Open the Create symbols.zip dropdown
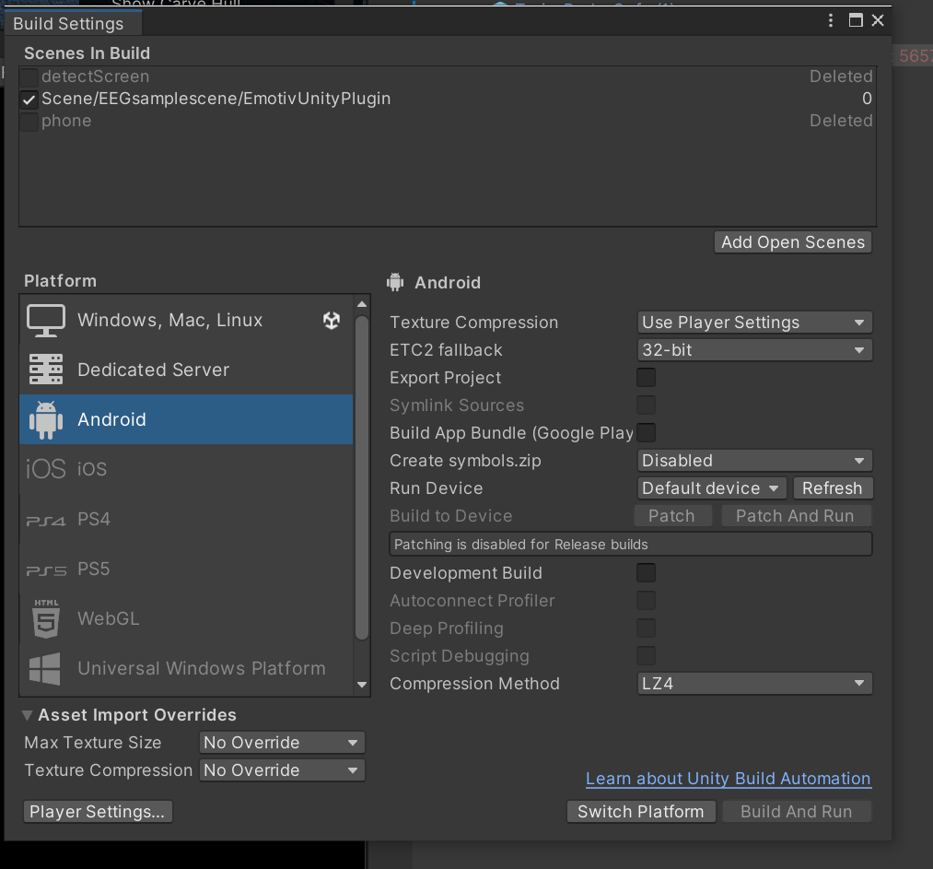This screenshot has height=869, width=933. pyautogui.click(x=754, y=461)
